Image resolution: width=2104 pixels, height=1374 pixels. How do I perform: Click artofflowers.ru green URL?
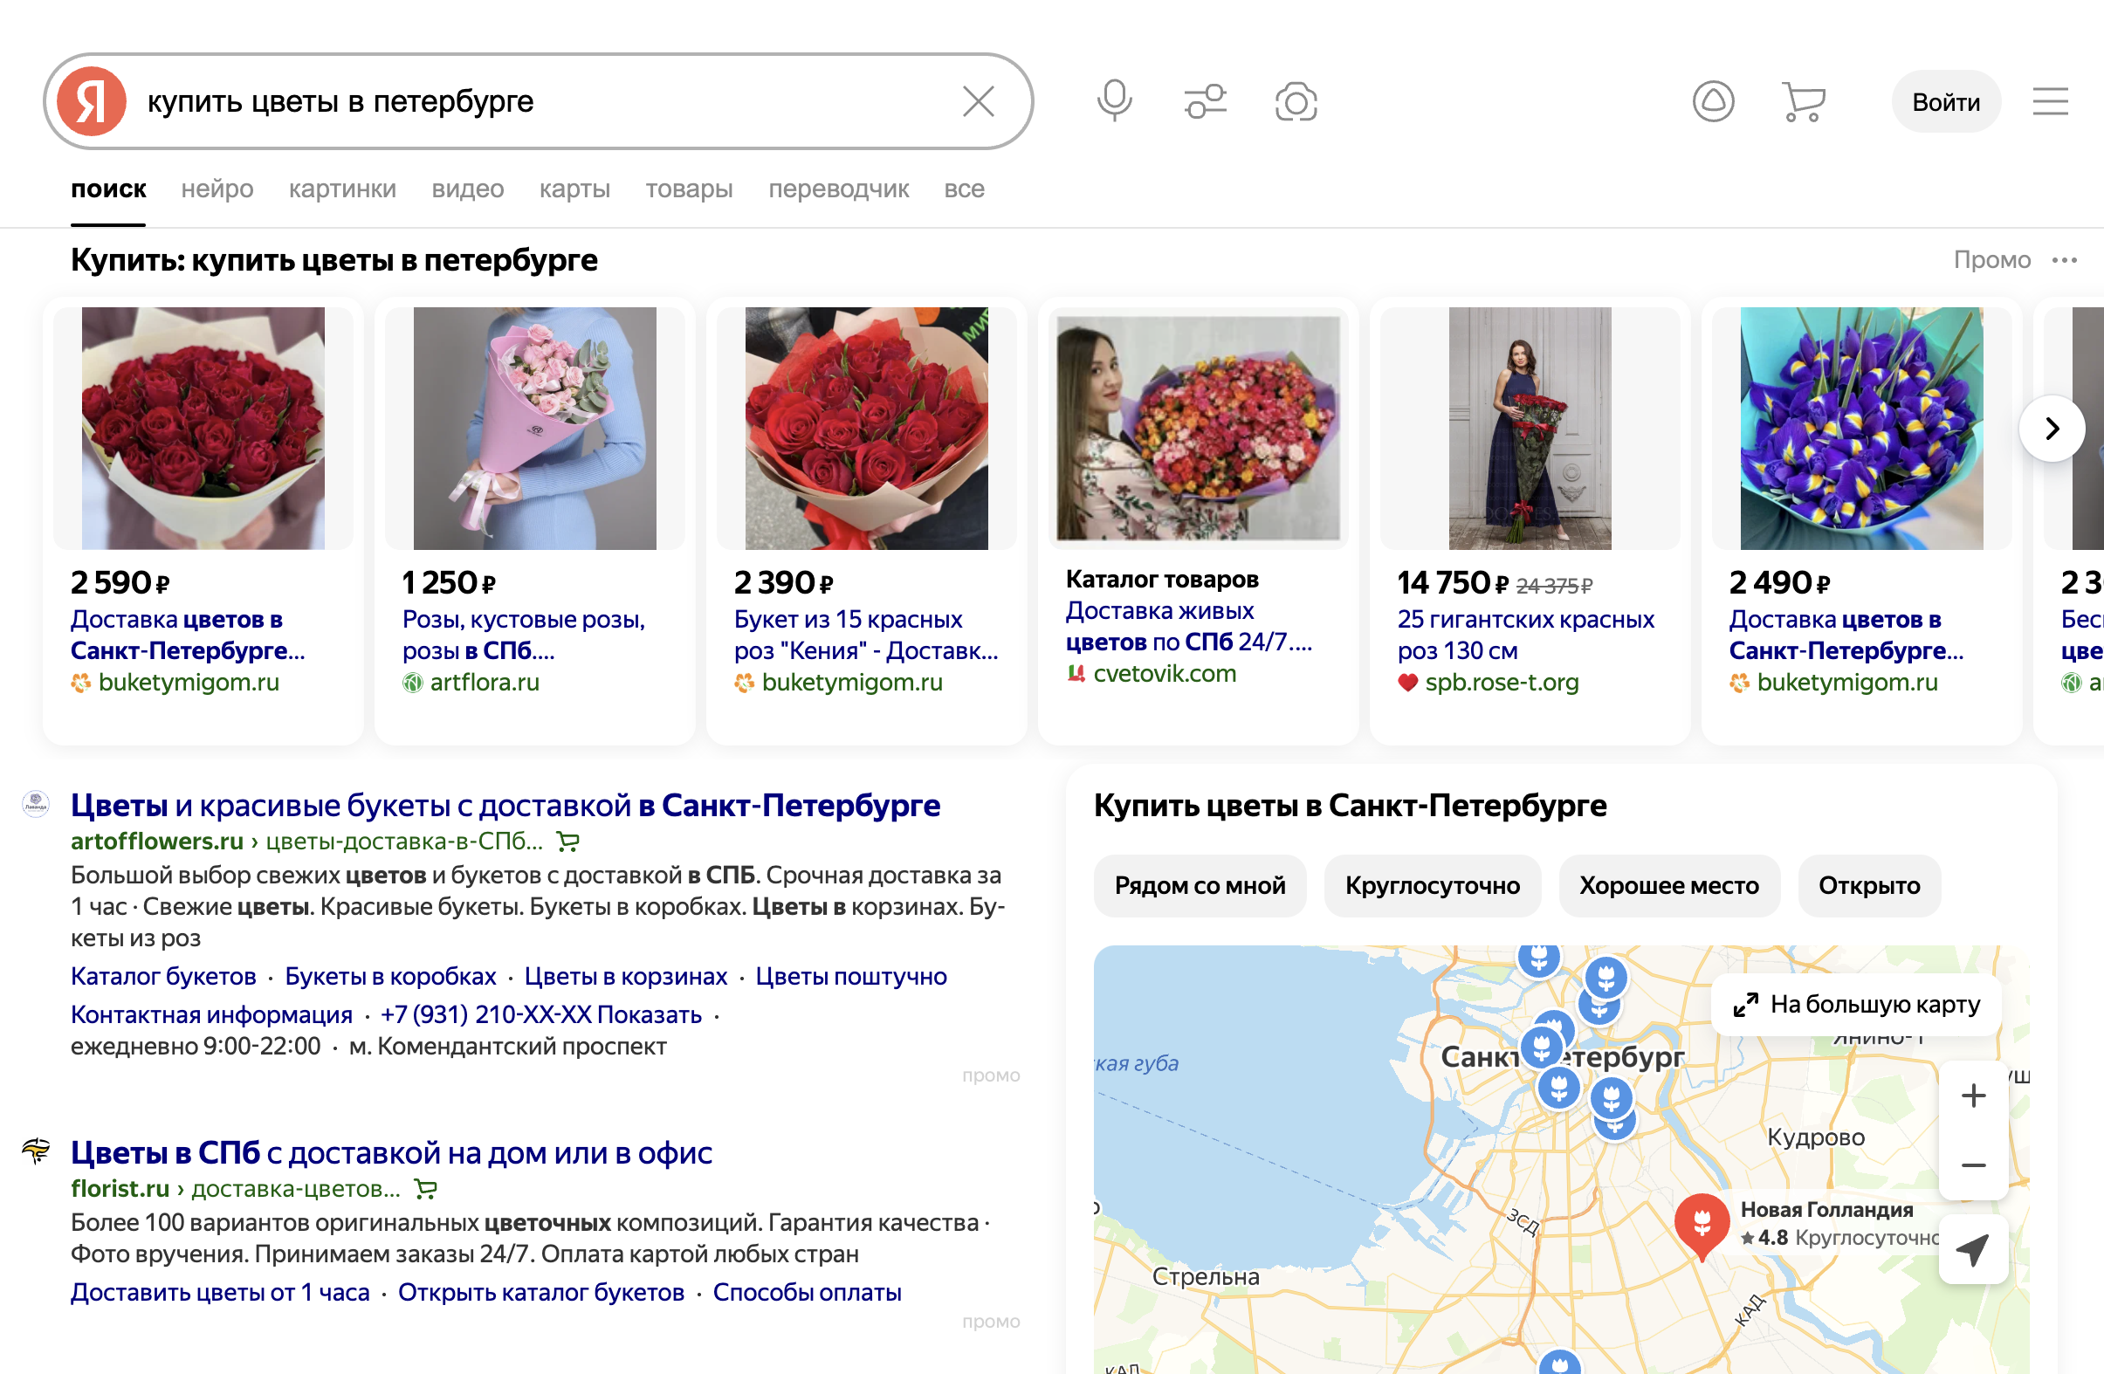[156, 842]
